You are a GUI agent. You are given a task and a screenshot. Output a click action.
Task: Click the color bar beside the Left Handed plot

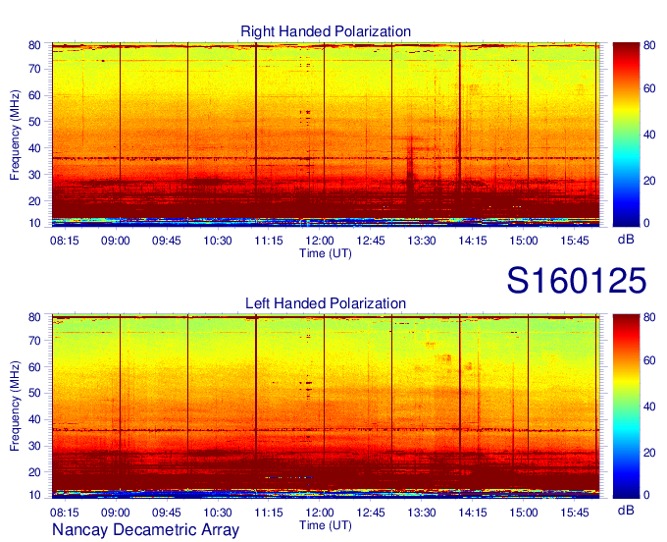(626, 406)
